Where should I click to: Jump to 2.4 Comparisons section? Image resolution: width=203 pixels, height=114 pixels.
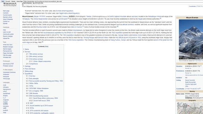(x=32, y=64)
